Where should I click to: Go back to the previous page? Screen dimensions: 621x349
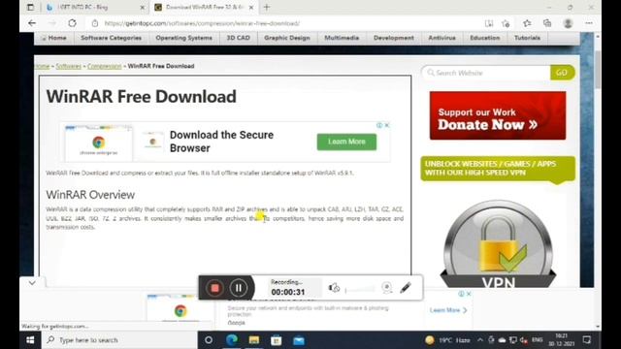pos(32,23)
